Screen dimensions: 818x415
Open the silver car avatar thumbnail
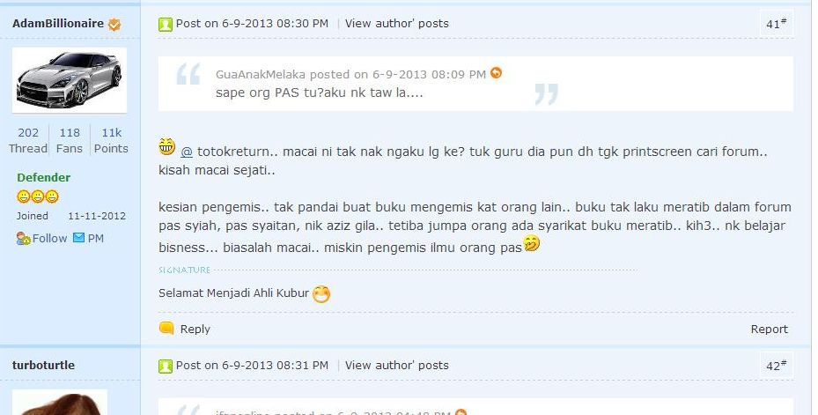click(70, 80)
